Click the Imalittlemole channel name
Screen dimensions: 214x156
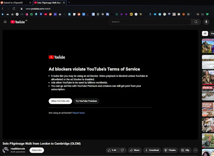pyautogui.click(x=18, y=149)
